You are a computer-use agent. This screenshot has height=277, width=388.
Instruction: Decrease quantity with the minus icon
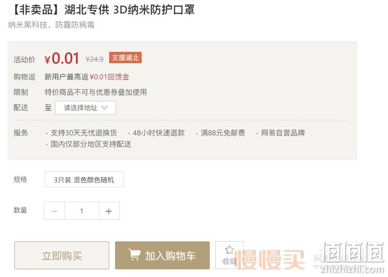point(54,211)
